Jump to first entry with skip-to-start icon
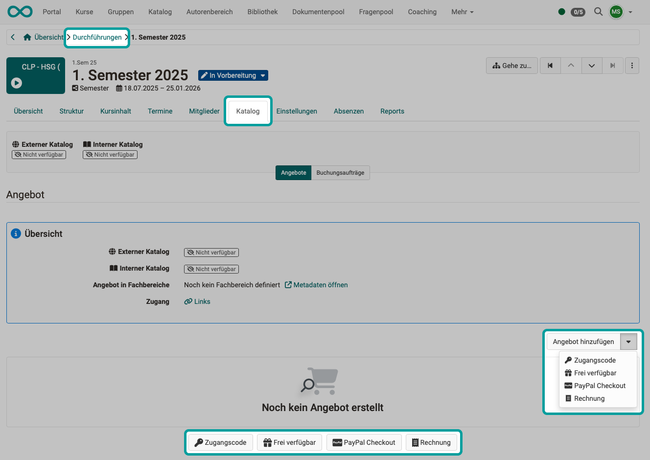This screenshot has height=460, width=650. coord(550,65)
